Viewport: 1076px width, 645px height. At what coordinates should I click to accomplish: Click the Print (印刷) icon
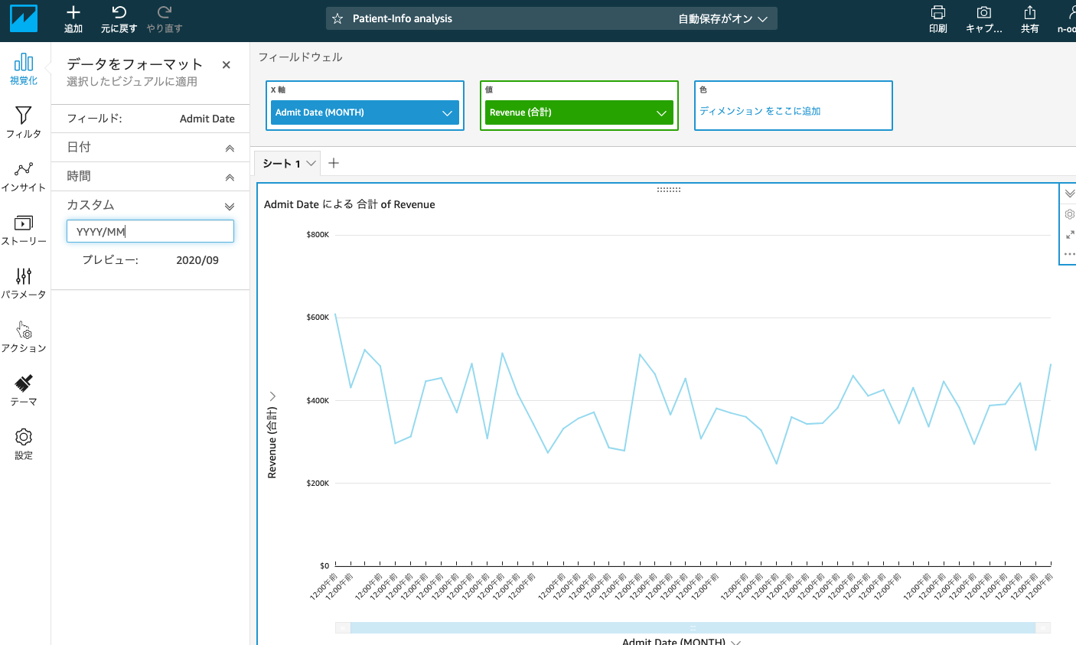coord(938,19)
